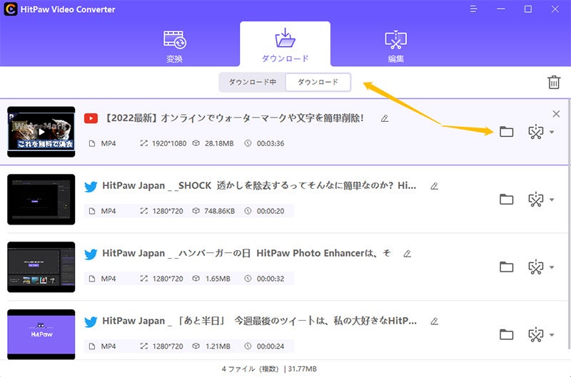The height and width of the screenshot is (377, 571).
Task: Click edit scissors icon for あと半日 video
Action: coord(536,335)
